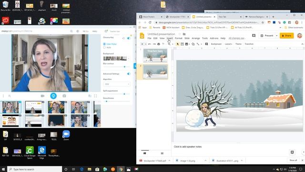Open the Zoom desktop shortcut

66,135
